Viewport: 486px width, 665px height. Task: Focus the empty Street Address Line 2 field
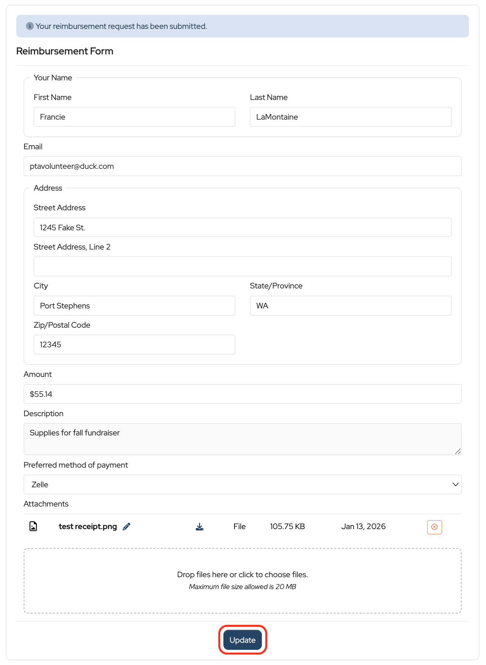pyautogui.click(x=242, y=267)
